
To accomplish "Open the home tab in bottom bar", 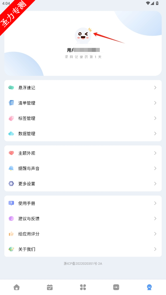I will (x=17, y=287).
